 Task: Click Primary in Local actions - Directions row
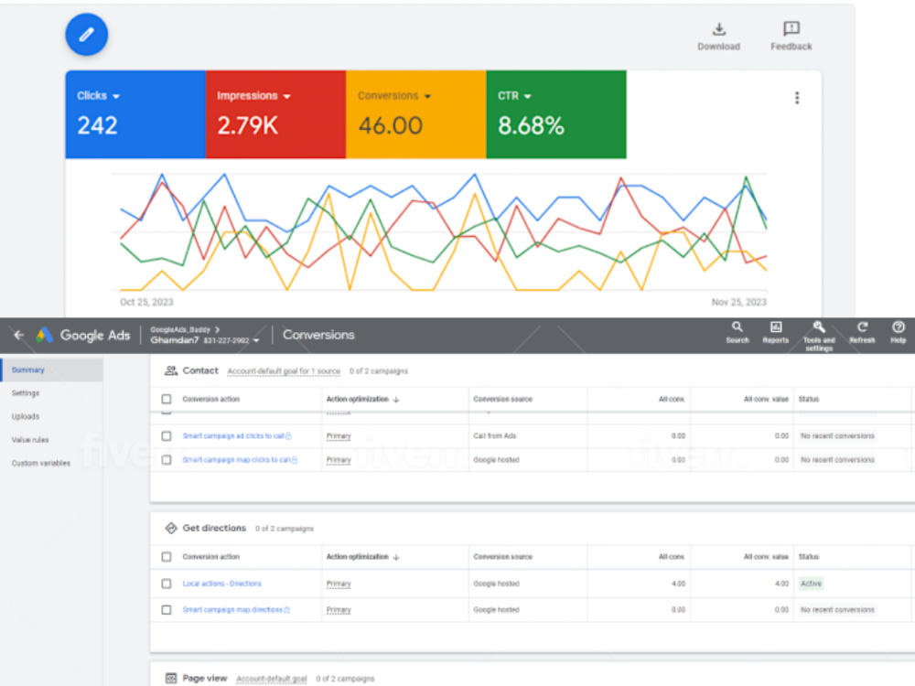[x=339, y=584]
